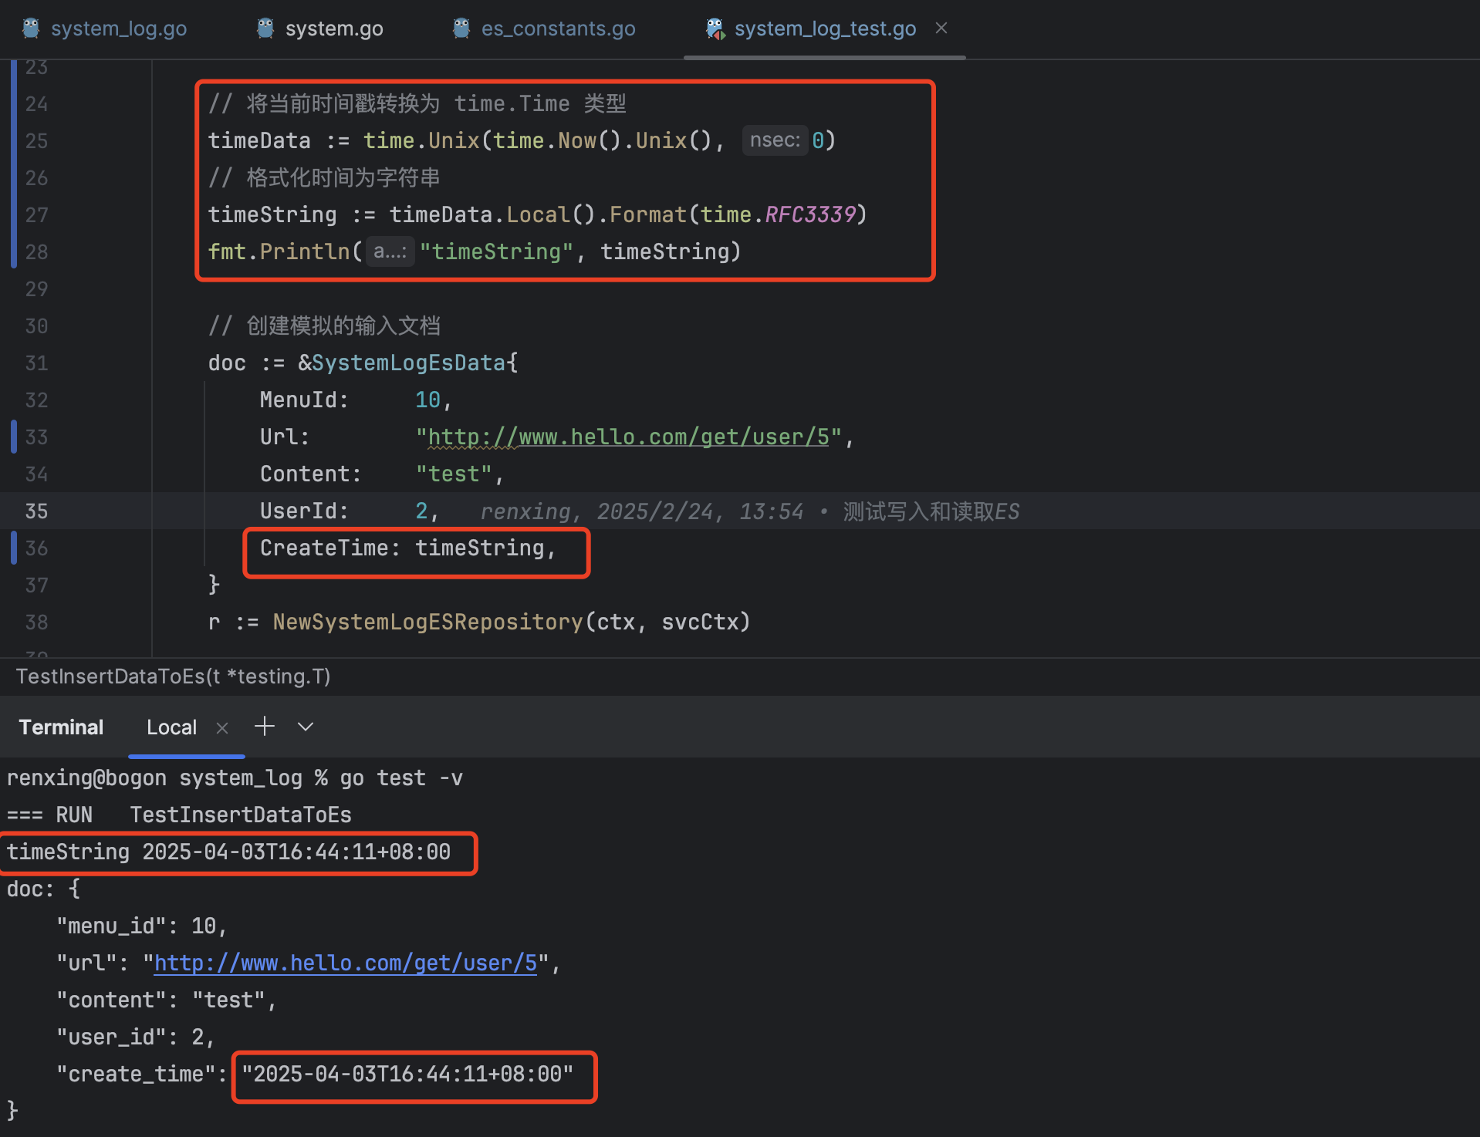Viewport: 1480px width, 1137px height.
Task: Click the "content": "test" terminal line
Action: [x=166, y=1000]
